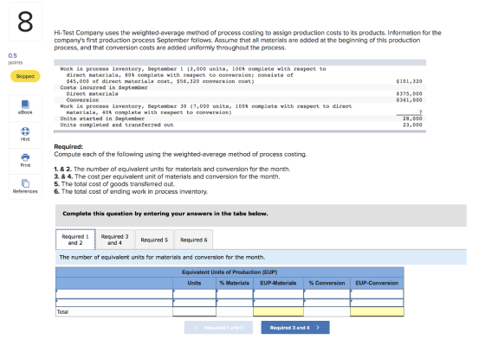Click requirement 5 cost of goods transferred out
The height and width of the screenshot is (352, 485).
114,184
